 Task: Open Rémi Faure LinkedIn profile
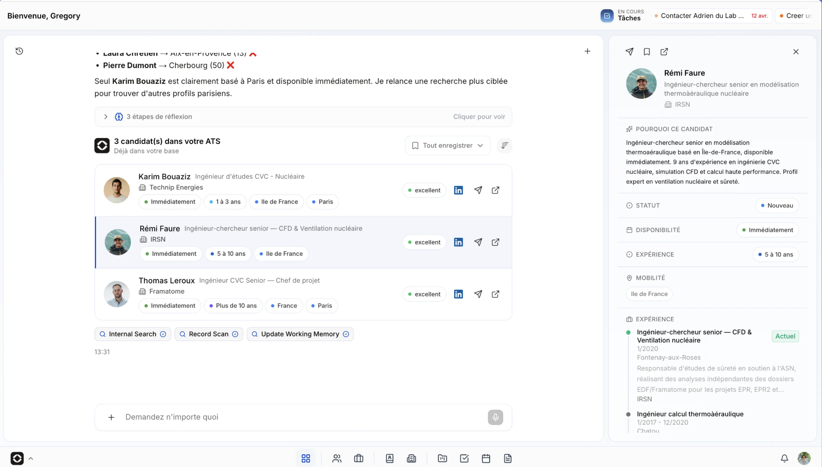click(458, 242)
